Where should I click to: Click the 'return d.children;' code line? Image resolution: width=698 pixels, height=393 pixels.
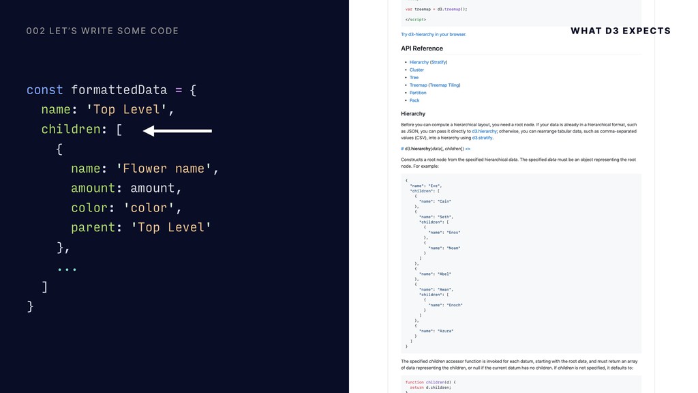click(x=431, y=388)
